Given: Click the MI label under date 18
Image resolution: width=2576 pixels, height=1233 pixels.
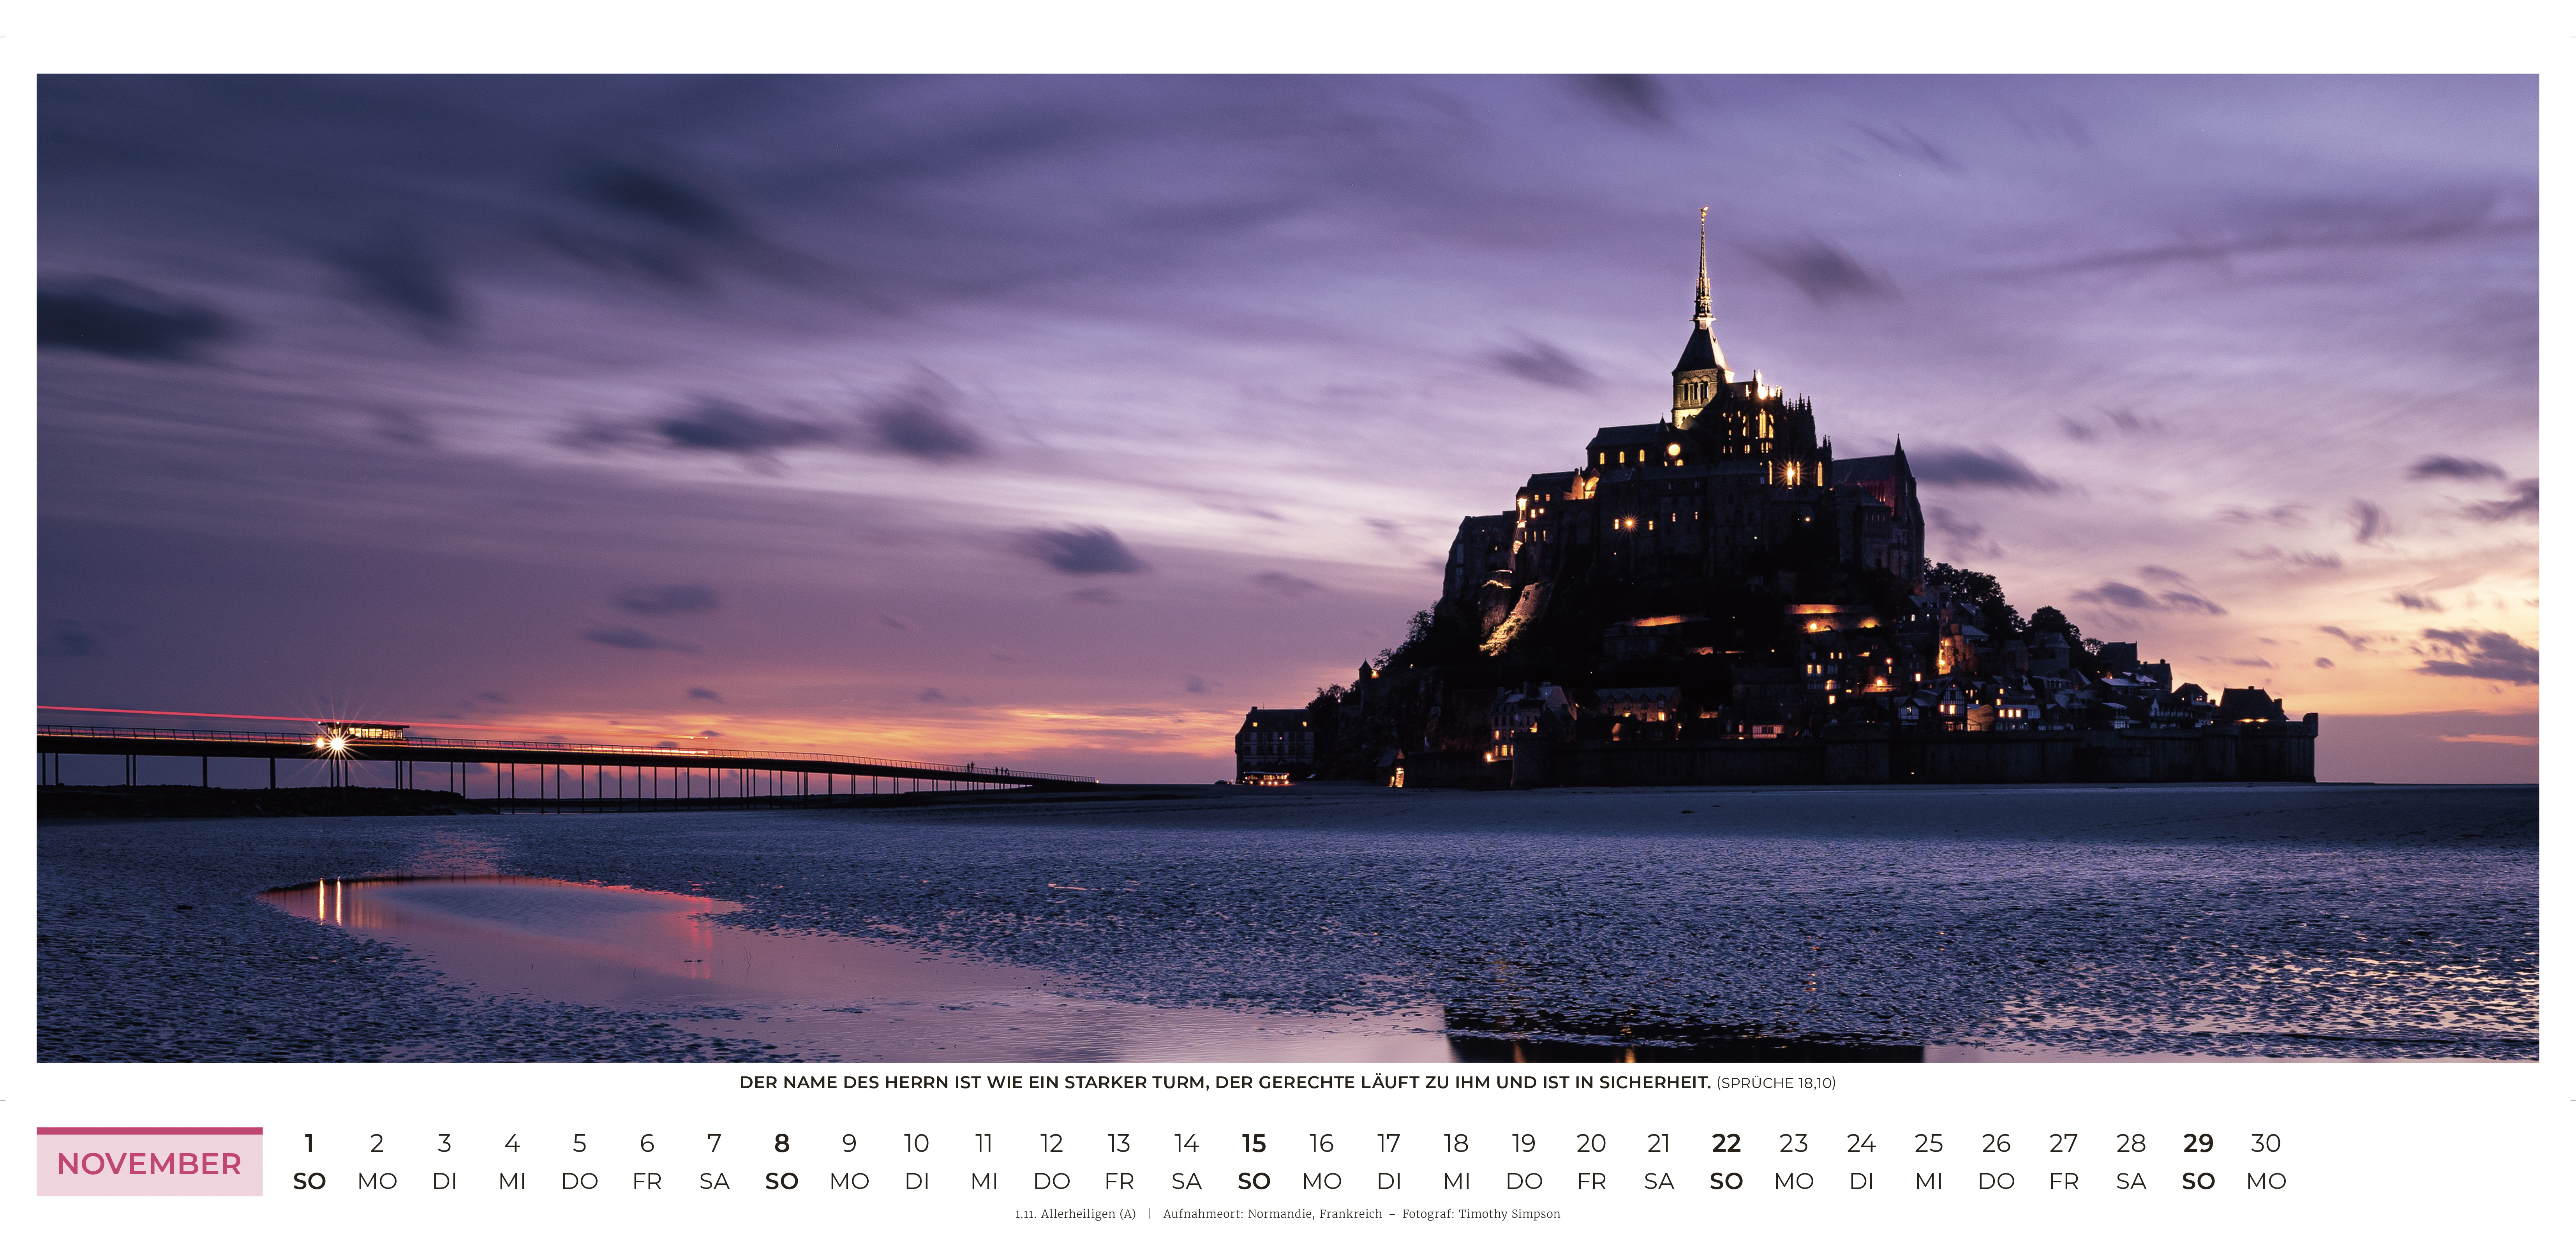Looking at the screenshot, I should (1457, 1181).
